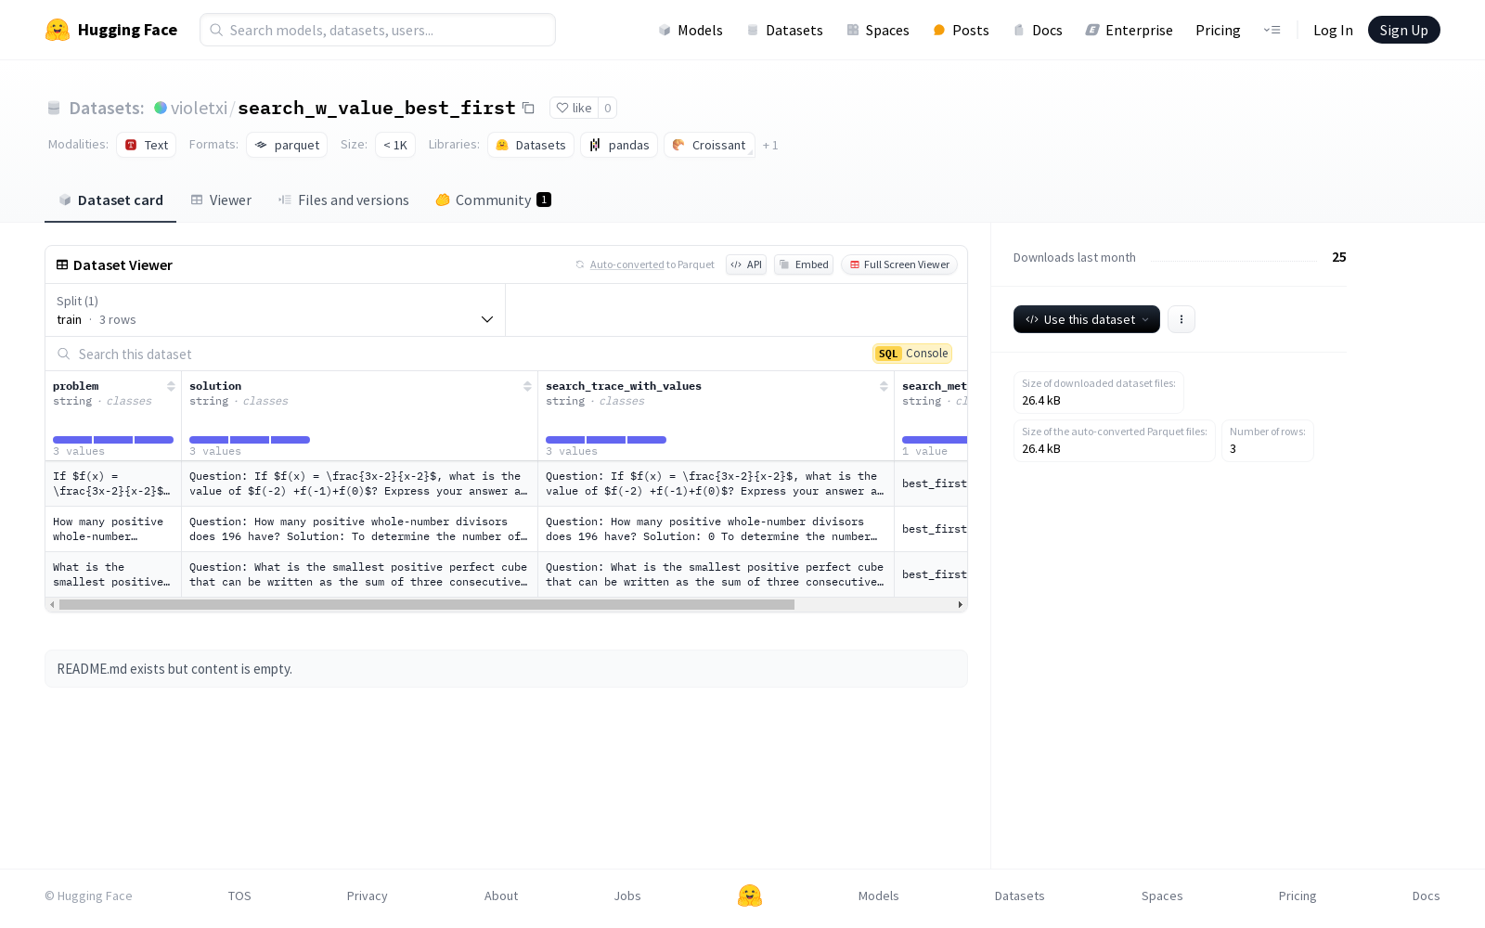The width and height of the screenshot is (1485, 928).
Task: Open the API button in Dataset Viewer
Action: click(746, 264)
